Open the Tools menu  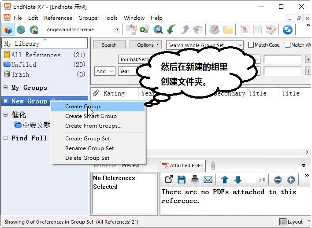111,18
